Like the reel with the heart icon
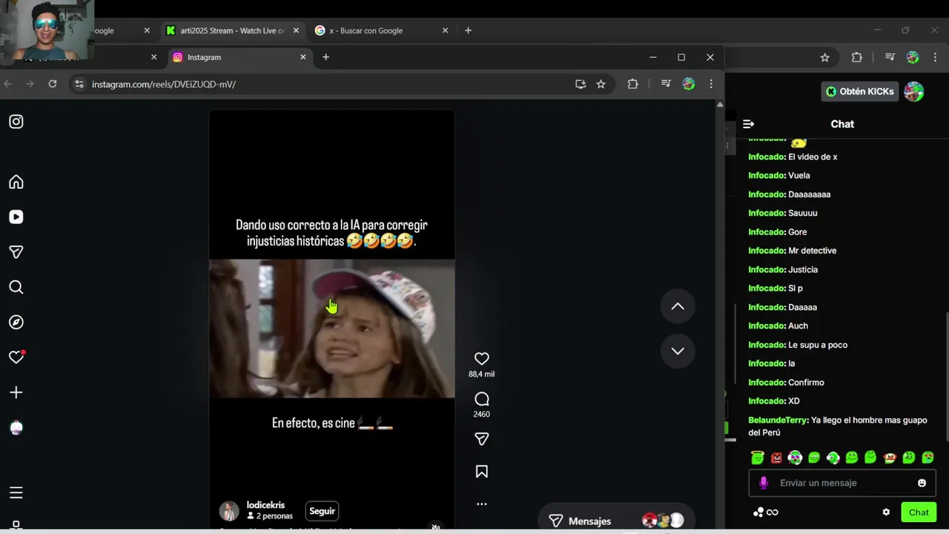 pos(482,358)
